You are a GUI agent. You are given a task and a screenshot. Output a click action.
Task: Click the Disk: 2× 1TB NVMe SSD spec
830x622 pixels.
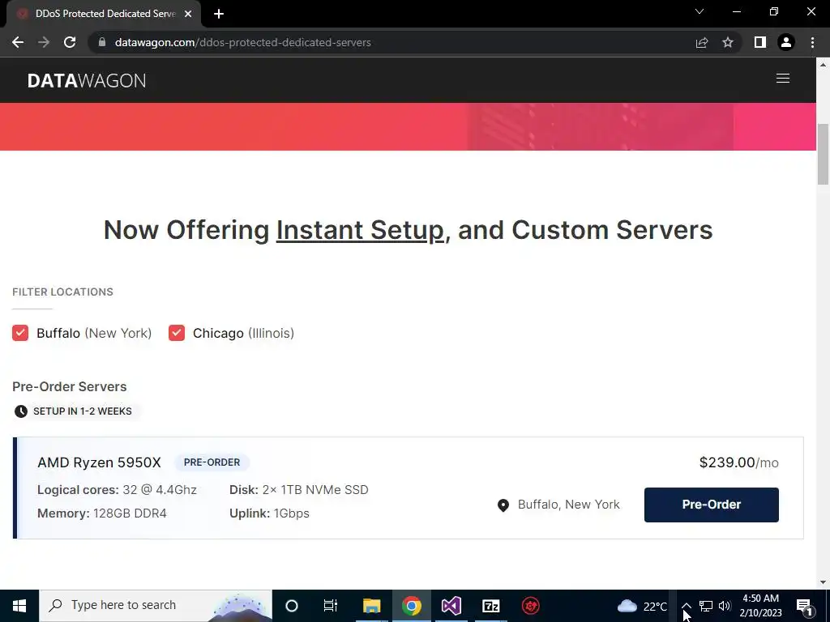coord(298,490)
